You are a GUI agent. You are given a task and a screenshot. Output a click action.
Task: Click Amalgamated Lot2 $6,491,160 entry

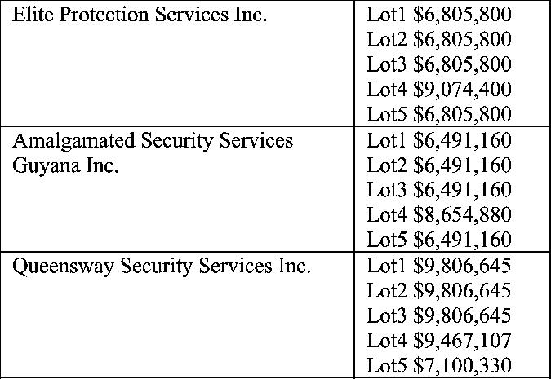tap(438, 165)
